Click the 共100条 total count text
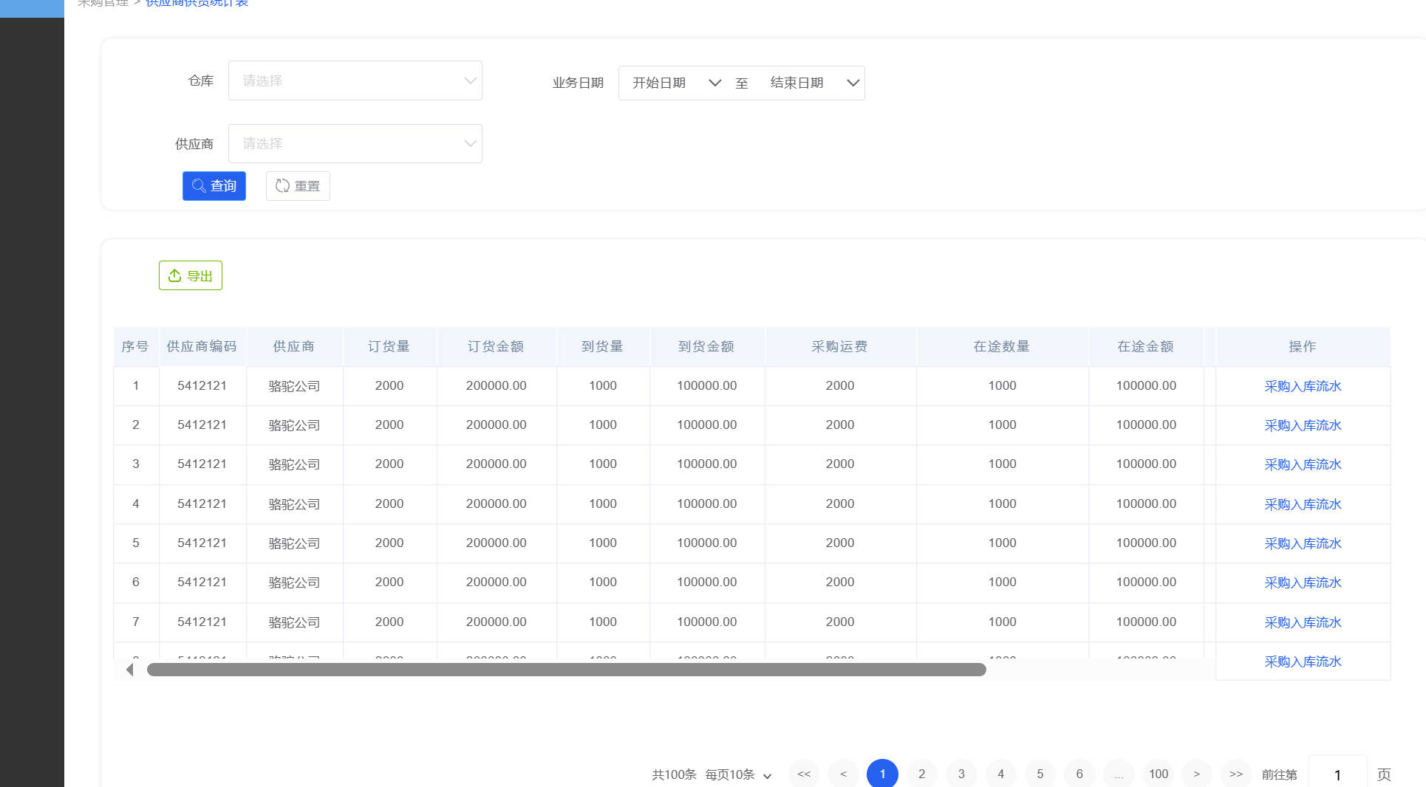1426x787 pixels. point(674,774)
